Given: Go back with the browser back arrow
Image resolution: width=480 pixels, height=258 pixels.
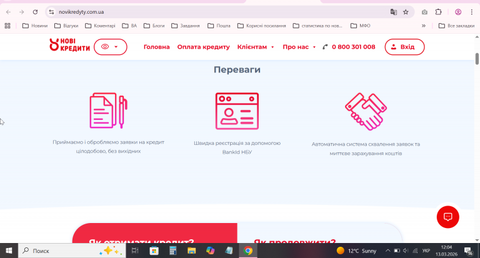Looking at the screenshot, I should [8, 12].
